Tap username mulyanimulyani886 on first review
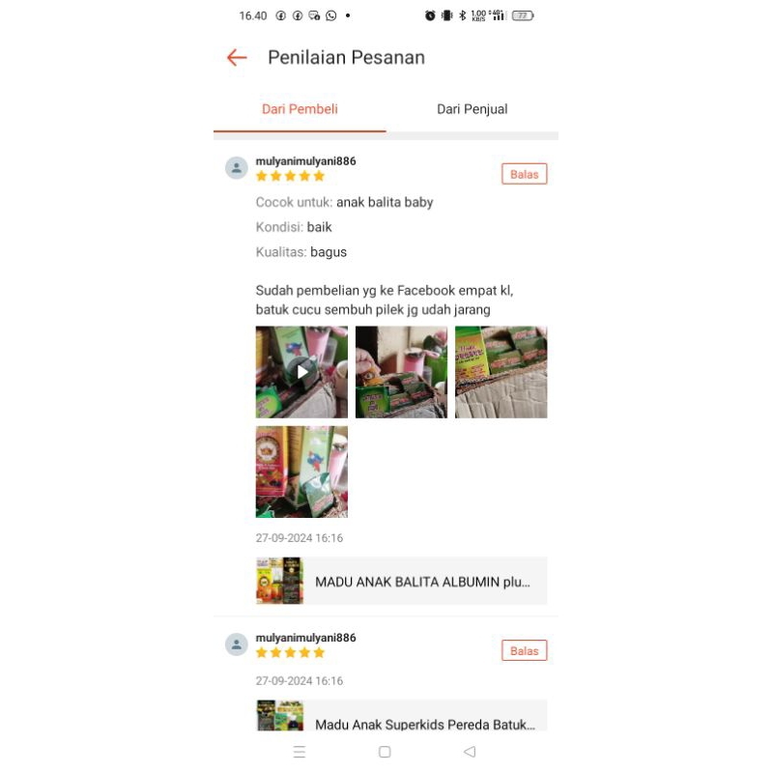This screenshot has height=773, width=773. coord(305,161)
